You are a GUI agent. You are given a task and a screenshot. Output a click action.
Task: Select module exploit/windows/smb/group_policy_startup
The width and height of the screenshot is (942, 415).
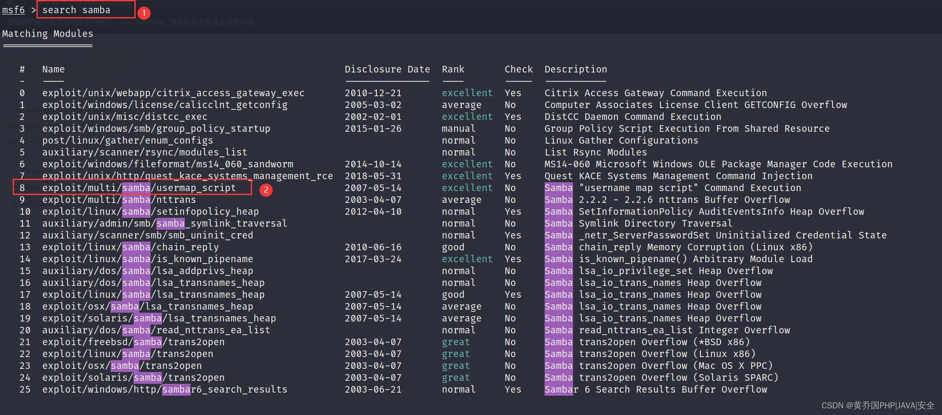pos(156,129)
